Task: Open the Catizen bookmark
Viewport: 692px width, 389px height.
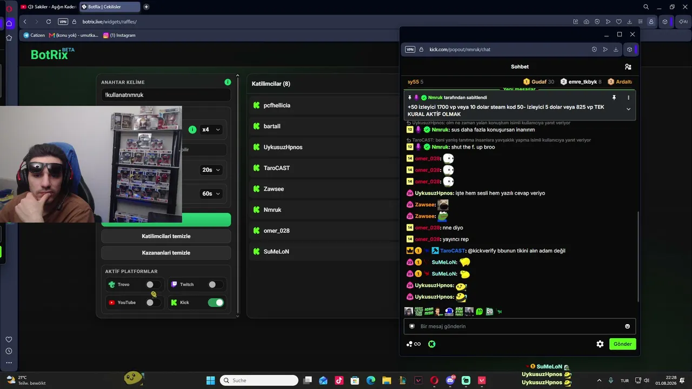Action: tap(34, 35)
